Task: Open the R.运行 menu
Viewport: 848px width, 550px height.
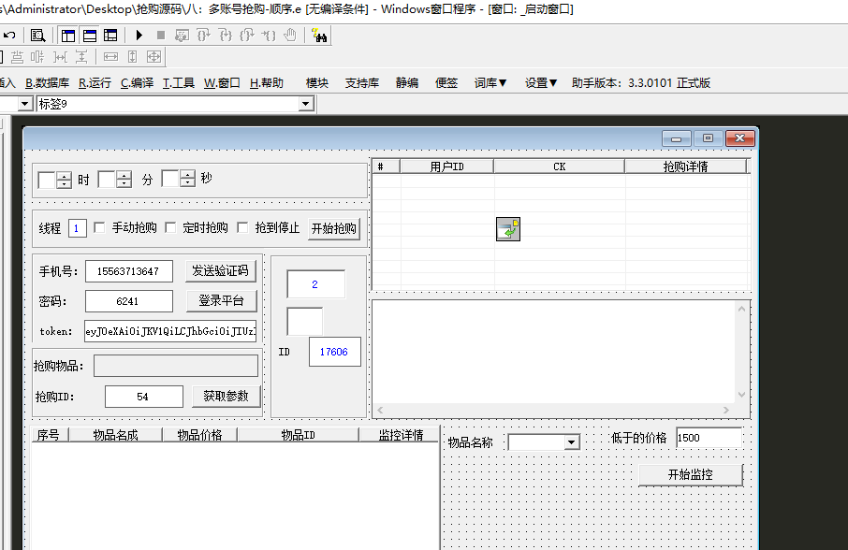Action: pos(95,82)
